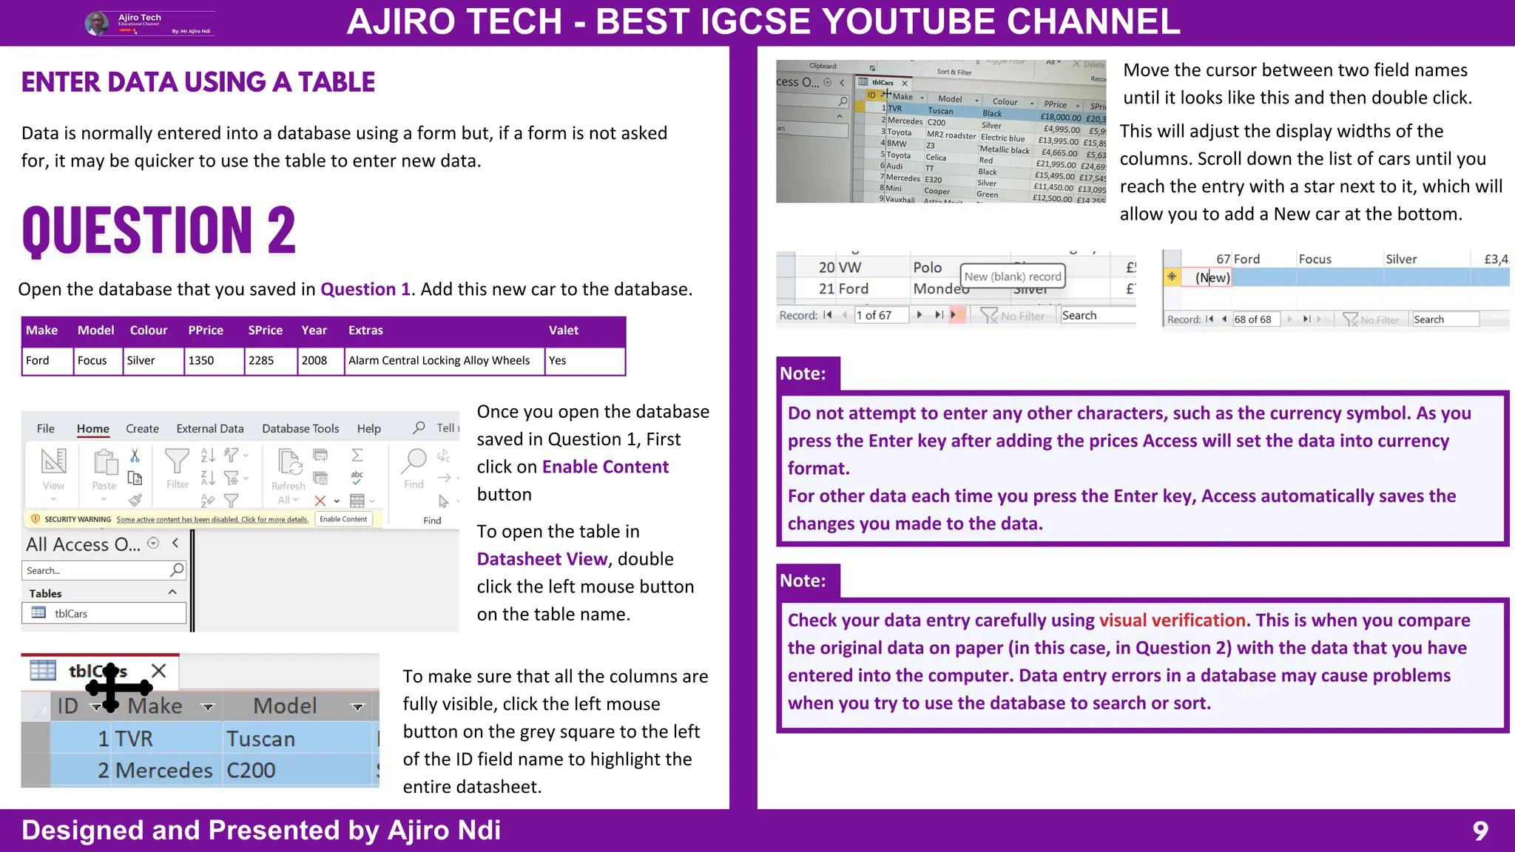The height and width of the screenshot is (852, 1515).
Task: Click the Totals sigma icon
Action: [x=357, y=455]
